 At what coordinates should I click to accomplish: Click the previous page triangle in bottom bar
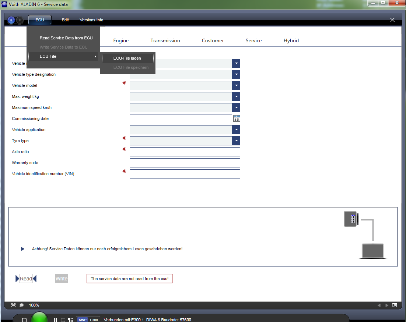coord(379,305)
